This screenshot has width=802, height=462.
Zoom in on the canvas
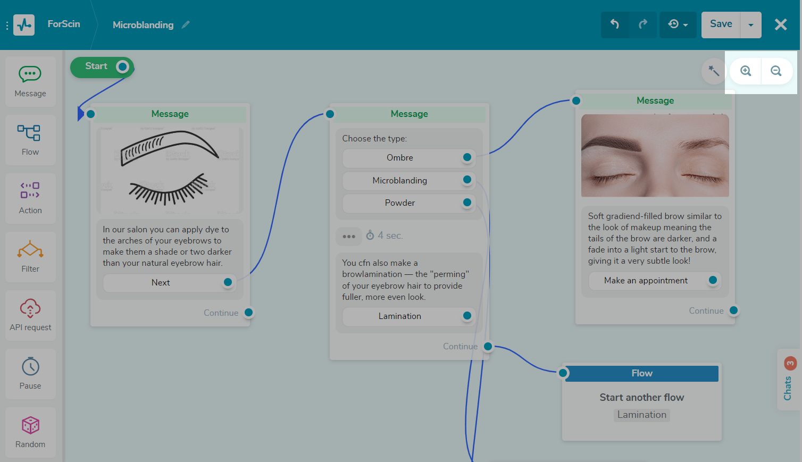(x=746, y=71)
